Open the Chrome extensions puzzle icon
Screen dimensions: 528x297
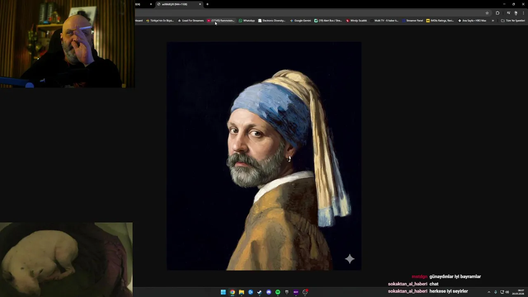click(x=497, y=13)
